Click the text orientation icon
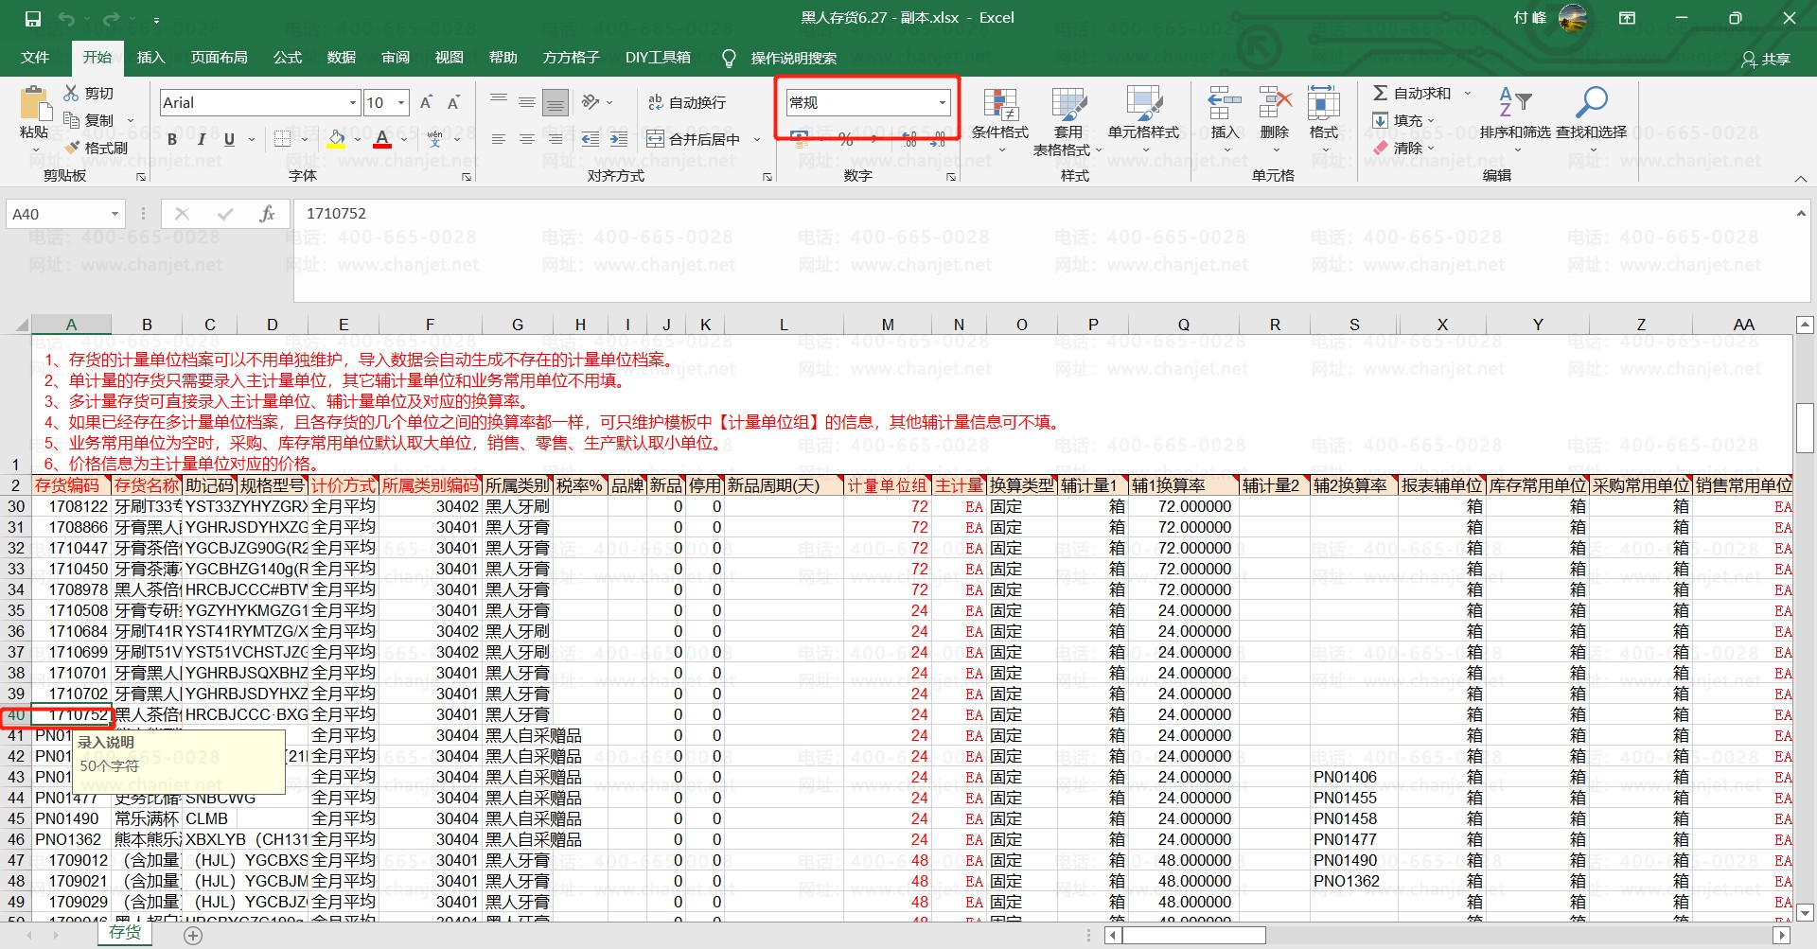1817x949 pixels. 591,102
